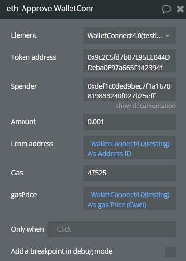This screenshot has height=261, width=186.
Task: Expand the Element dropdown arrow
Action: coord(167,36)
